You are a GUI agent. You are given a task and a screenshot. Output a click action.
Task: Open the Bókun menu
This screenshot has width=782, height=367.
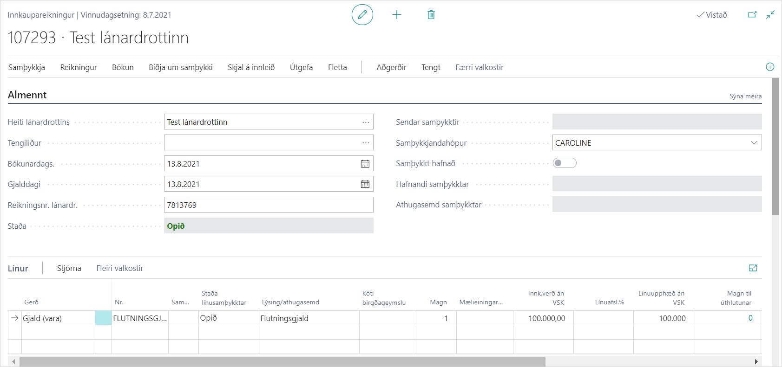(123, 67)
